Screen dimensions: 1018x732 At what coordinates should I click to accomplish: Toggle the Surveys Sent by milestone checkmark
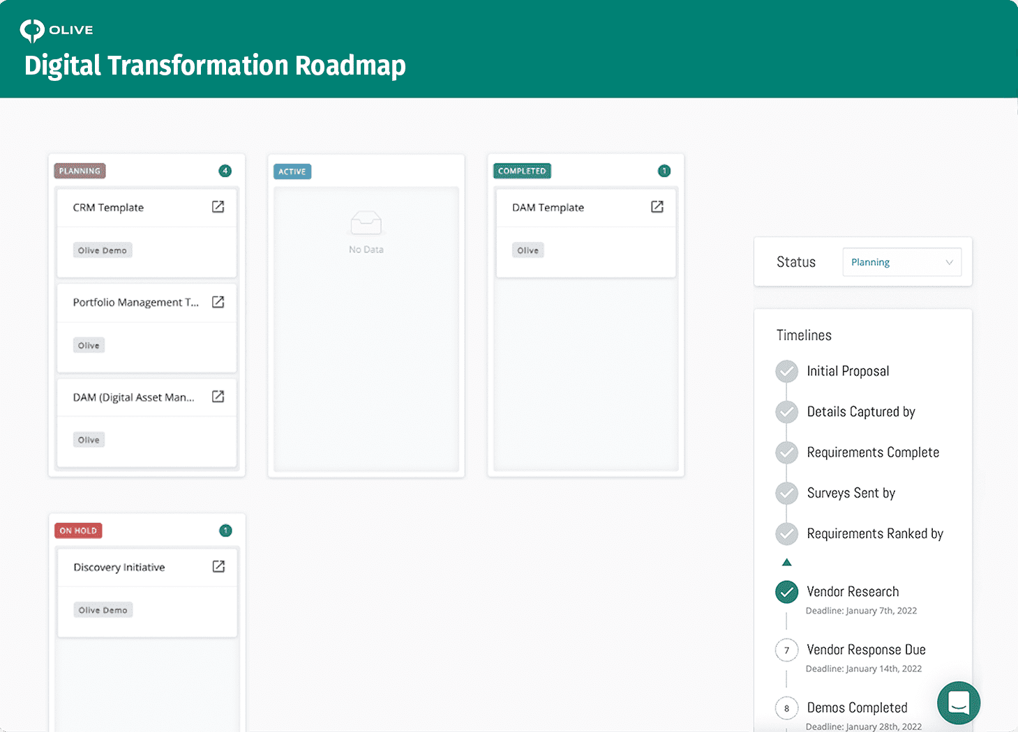click(x=786, y=493)
